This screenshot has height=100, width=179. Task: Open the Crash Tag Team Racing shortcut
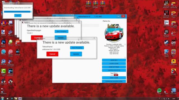click(173, 5)
